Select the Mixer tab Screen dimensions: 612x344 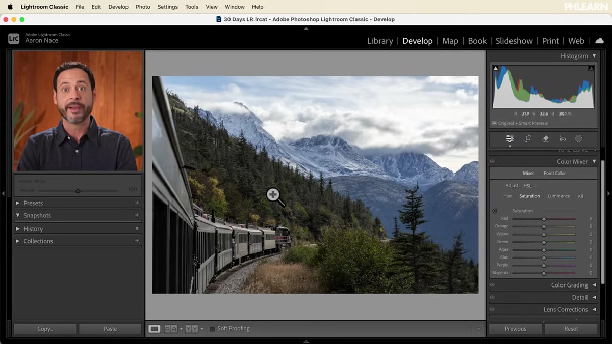point(528,173)
